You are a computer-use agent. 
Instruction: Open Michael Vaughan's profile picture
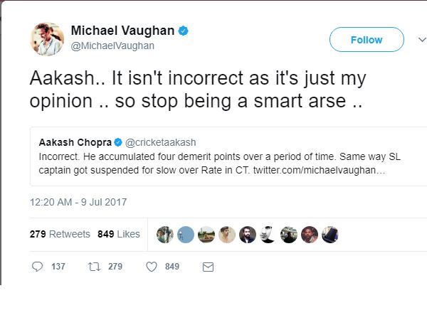pos(47,39)
